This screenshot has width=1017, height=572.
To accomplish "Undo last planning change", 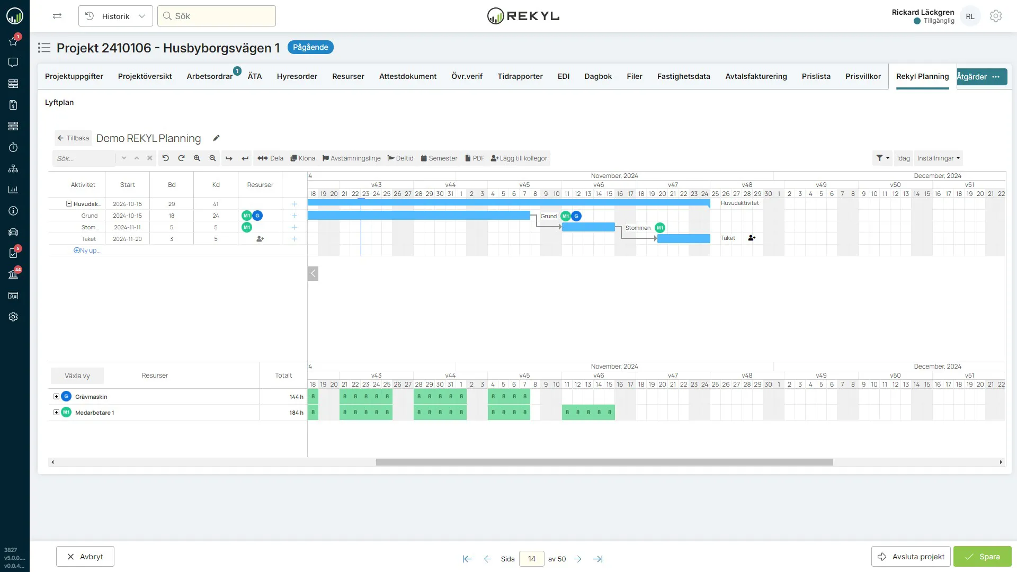I will click(165, 158).
